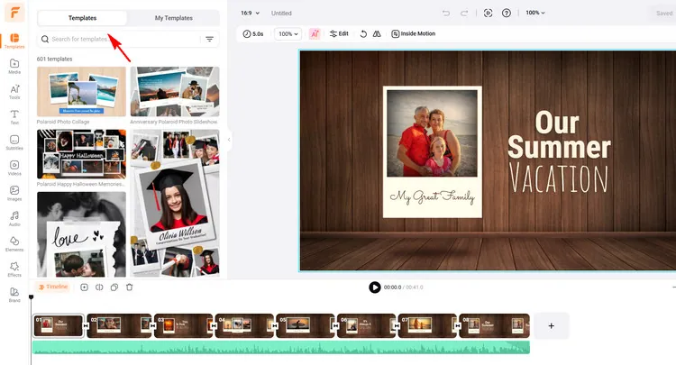Select scene 07 in the timeline
Screen dimensions: 676x365
[x=427, y=325]
